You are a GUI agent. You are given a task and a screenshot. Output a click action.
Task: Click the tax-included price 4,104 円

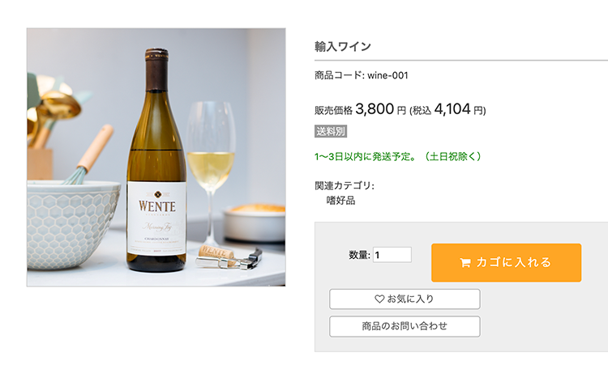(x=459, y=109)
